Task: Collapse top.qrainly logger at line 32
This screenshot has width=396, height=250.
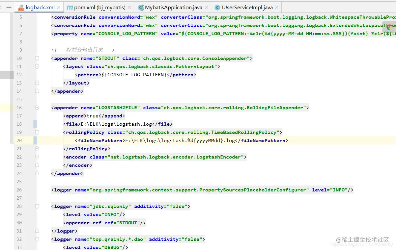Action: point(37,239)
